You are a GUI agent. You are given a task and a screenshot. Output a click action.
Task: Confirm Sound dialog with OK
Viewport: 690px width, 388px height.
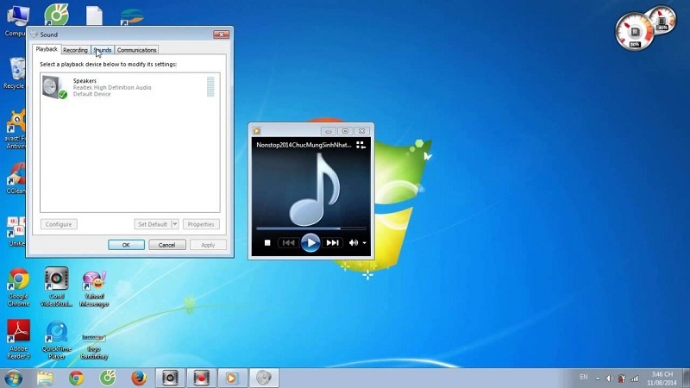(x=126, y=245)
